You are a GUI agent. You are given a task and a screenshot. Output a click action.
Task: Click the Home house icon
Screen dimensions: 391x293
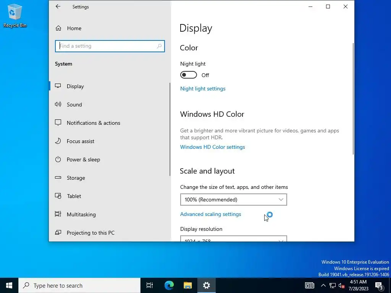pyautogui.click(x=58, y=28)
